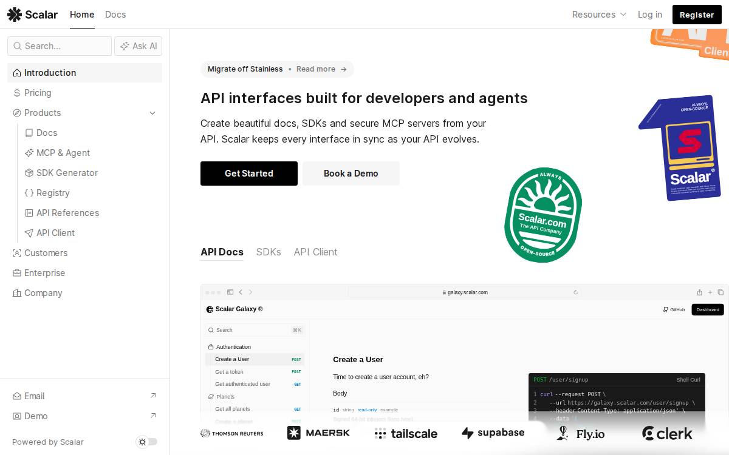
Task: Click the Registry braces icon
Action: click(x=29, y=193)
